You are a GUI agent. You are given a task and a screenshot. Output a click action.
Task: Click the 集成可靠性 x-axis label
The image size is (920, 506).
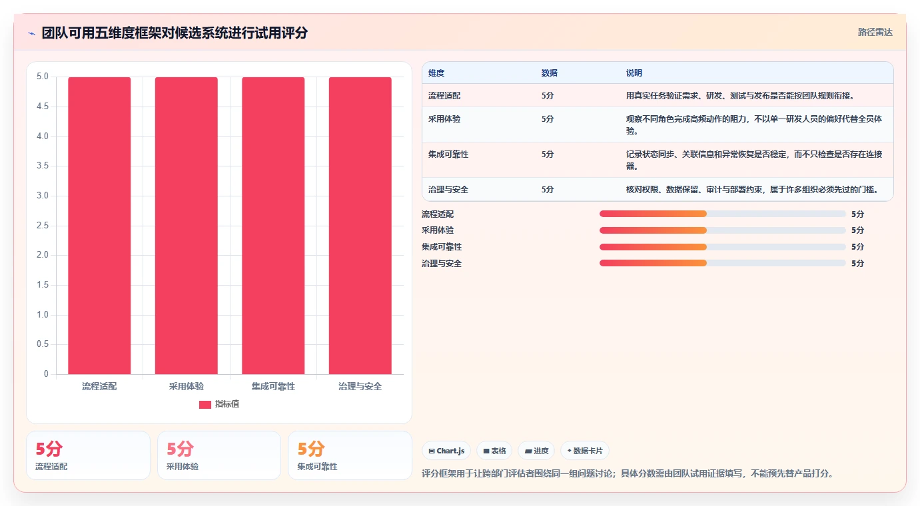[273, 386]
